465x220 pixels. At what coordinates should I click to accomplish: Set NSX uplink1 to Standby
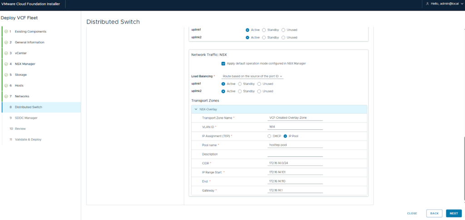240,84
